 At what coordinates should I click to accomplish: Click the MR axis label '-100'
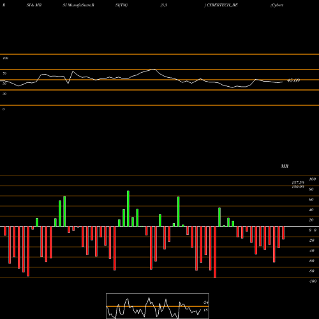pyautogui.click(x=313, y=281)
